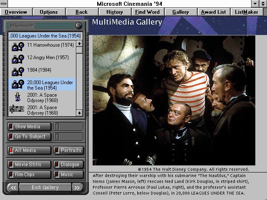
Task: Click the camera icon for 1984 (1984)
Action: tap(18, 72)
